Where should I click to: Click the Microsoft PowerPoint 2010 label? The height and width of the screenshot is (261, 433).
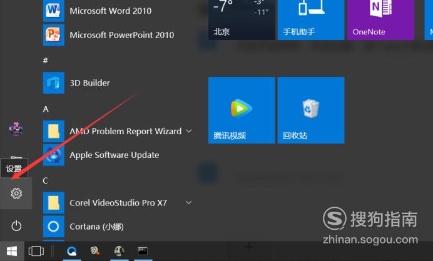point(122,35)
